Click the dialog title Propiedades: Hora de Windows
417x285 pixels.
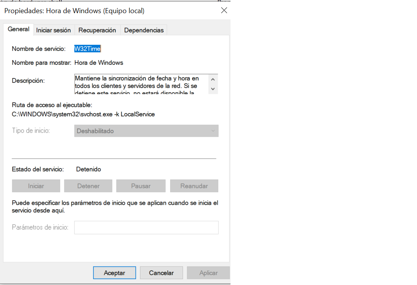click(x=75, y=11)
